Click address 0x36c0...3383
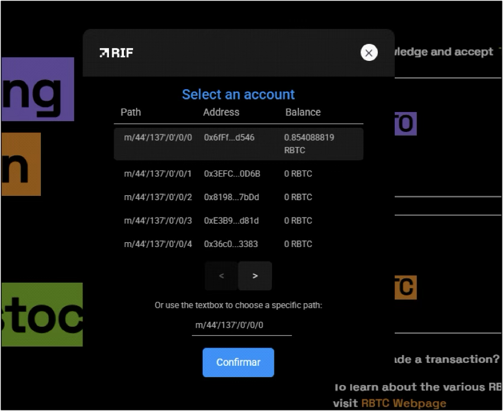The image size is (503, 411). (231, 244)
